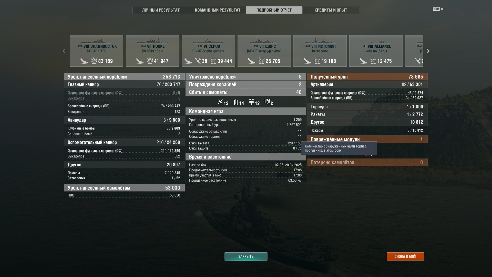
Task: Click the rocket attack planes shot down icon
Action: pyautogui.click(x=236, y=102)
